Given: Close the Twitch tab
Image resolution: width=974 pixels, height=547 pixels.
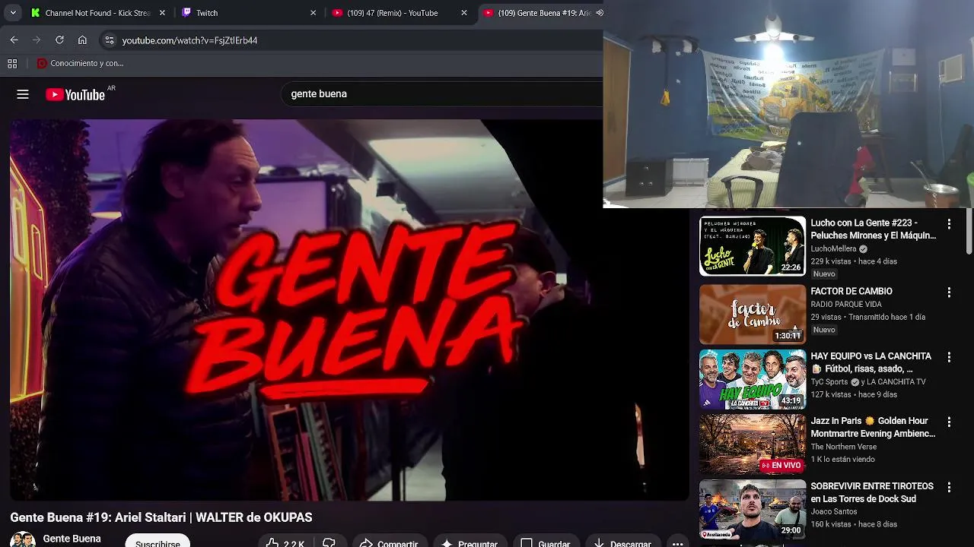Looking at the screenshot, I should pyautogui.click(x=313, y=13).
